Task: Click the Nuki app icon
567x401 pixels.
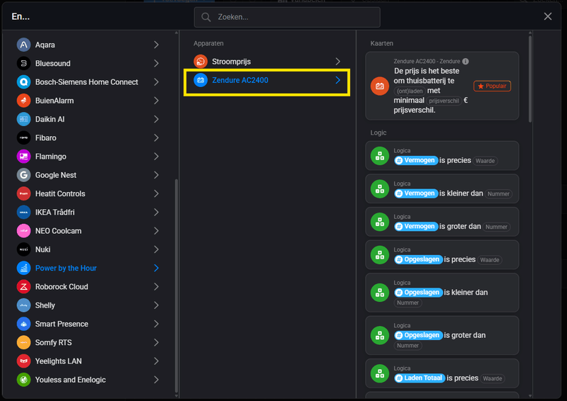Action: tap(23, 249)
